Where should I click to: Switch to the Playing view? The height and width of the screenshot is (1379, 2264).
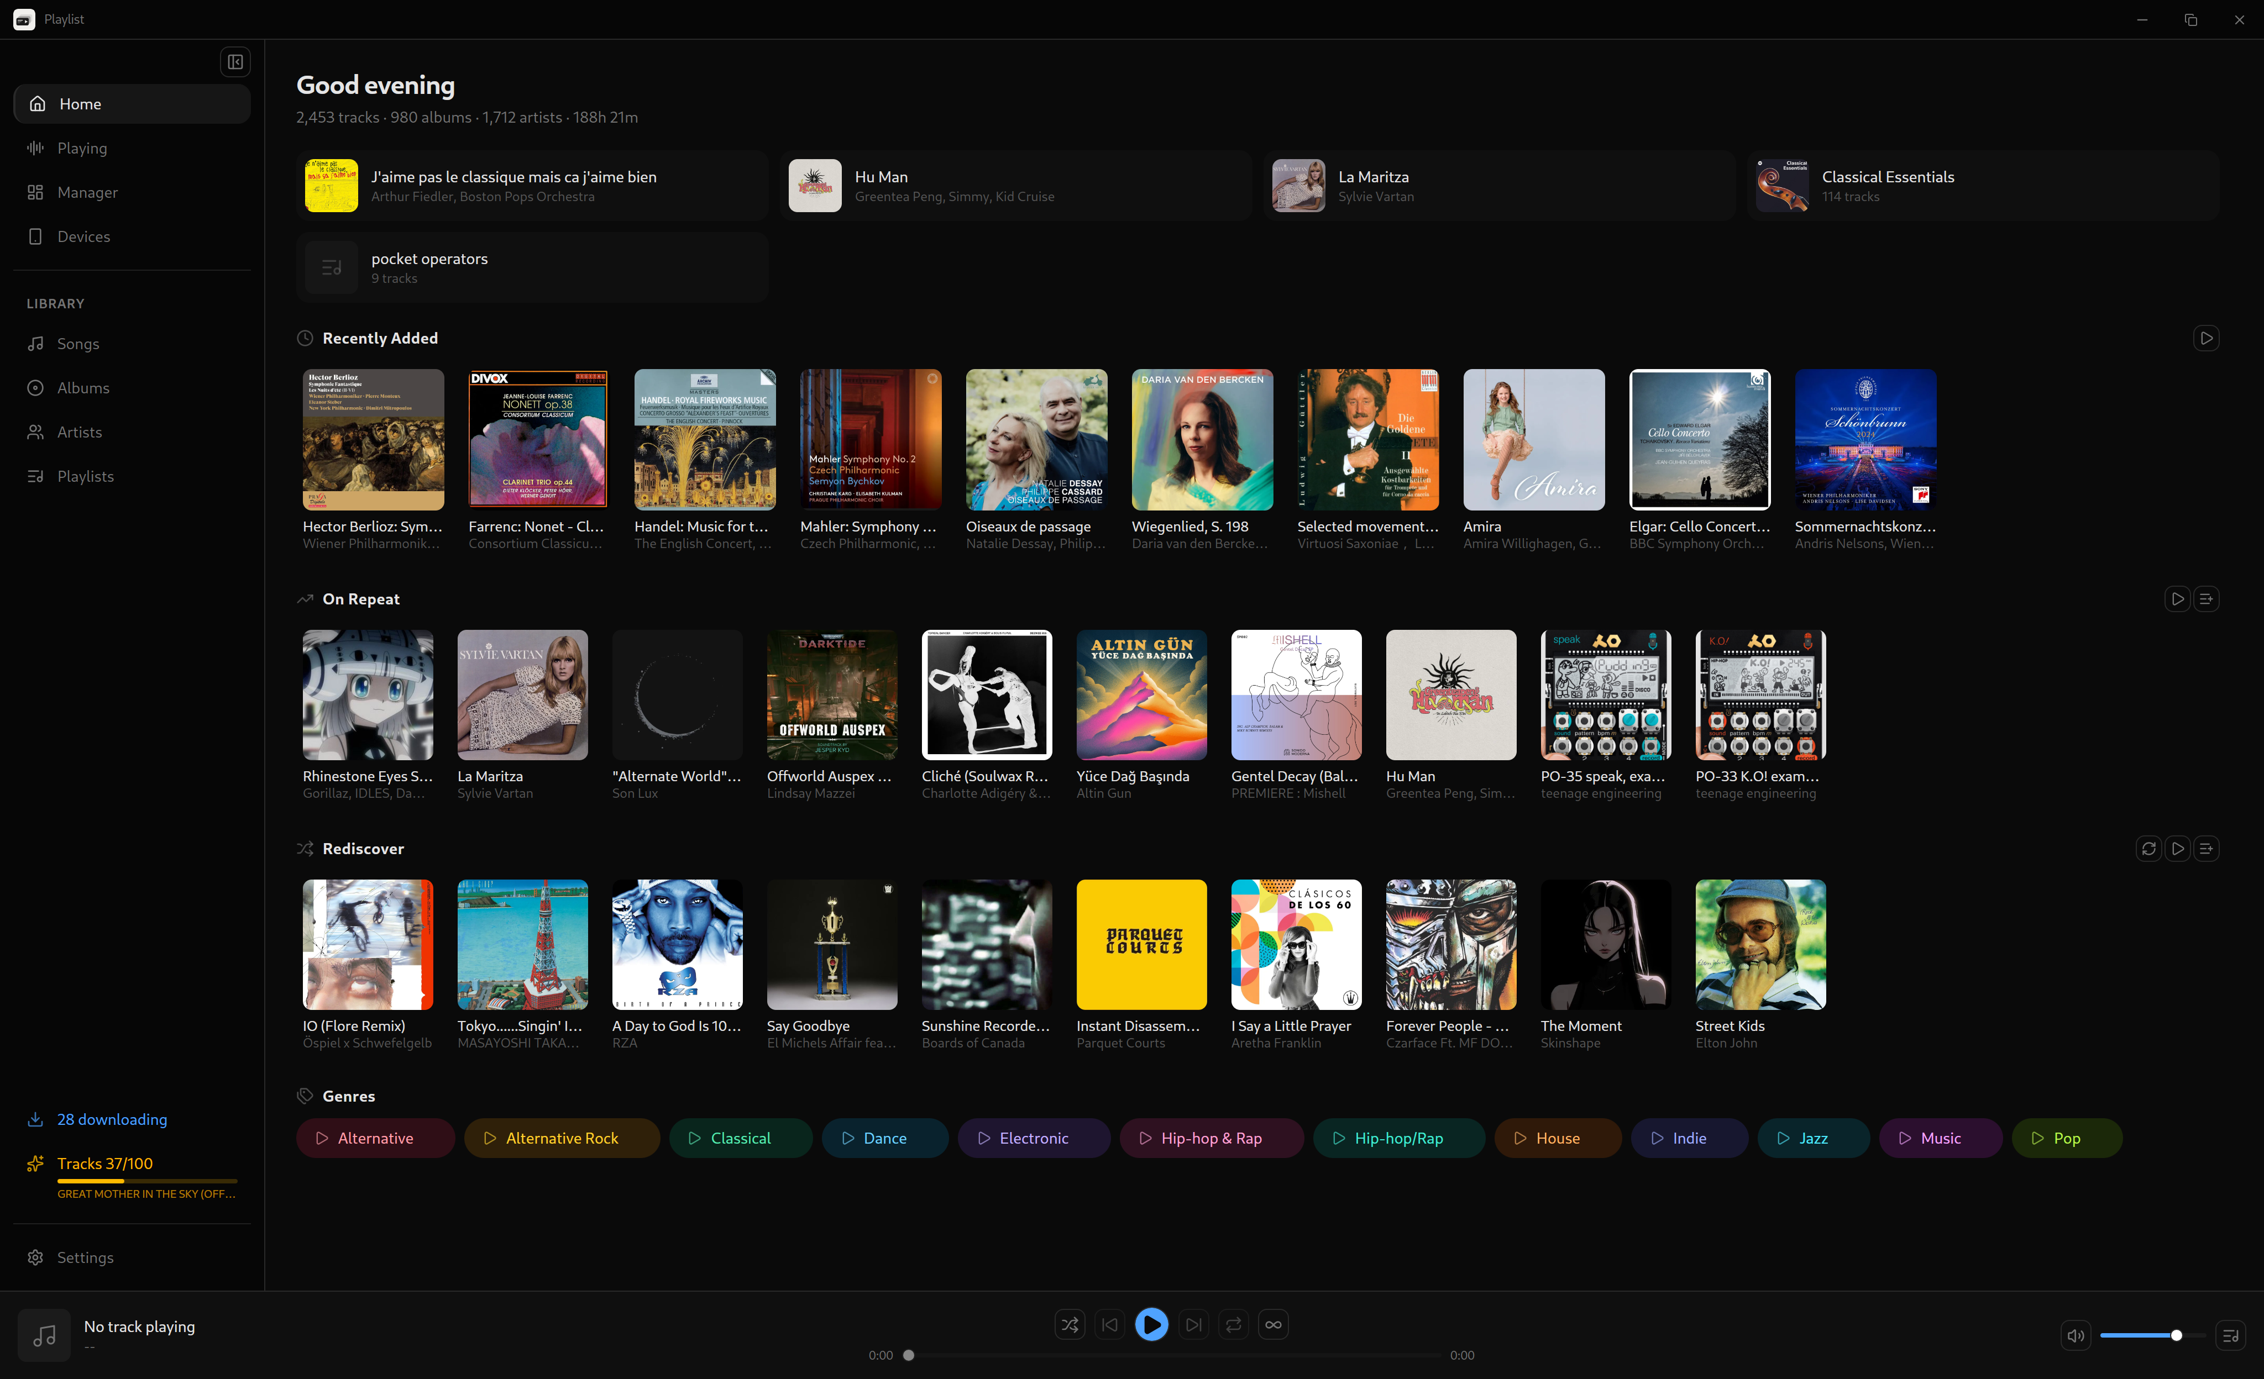(x=82, y=148)
